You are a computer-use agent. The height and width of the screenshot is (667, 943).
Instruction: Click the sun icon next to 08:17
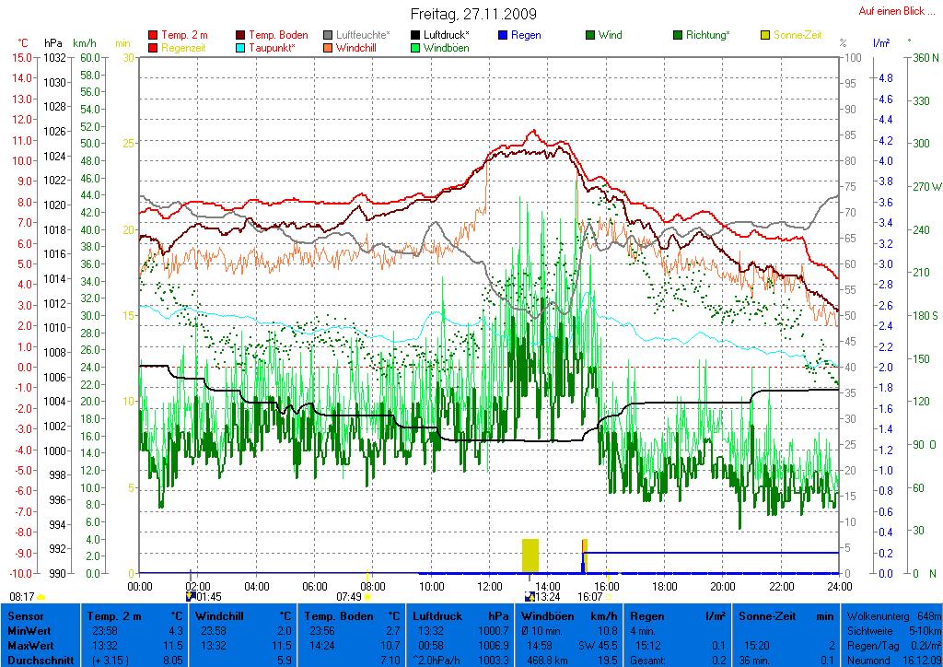41,597
